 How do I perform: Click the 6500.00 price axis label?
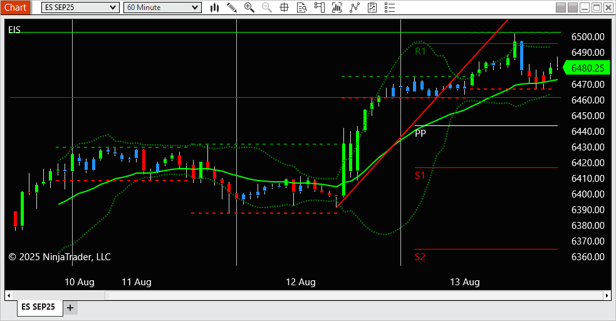pos(588,36)
